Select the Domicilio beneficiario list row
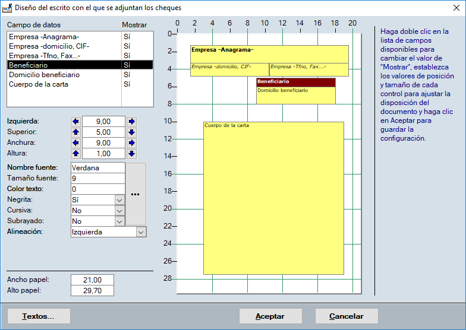This screenshot has width=466, height=330. (80, 75)
